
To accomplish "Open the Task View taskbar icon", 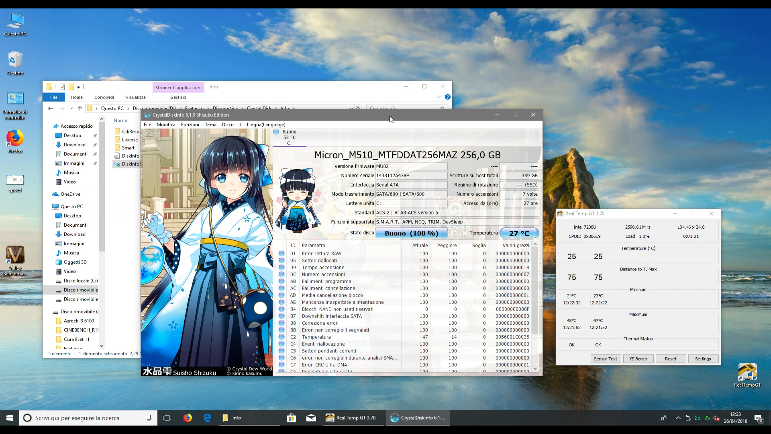I will pyautogui.click(x=167, y=418).
